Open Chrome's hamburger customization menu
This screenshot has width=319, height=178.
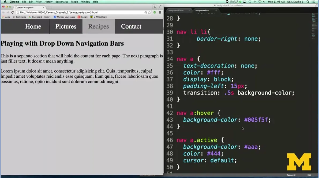(x=160, y=12)
